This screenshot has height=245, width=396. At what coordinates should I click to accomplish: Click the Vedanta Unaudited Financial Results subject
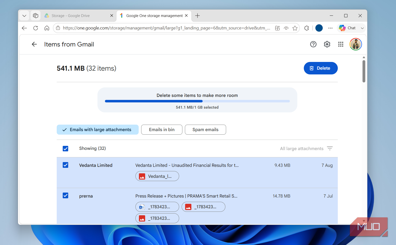tap(187, 165)
